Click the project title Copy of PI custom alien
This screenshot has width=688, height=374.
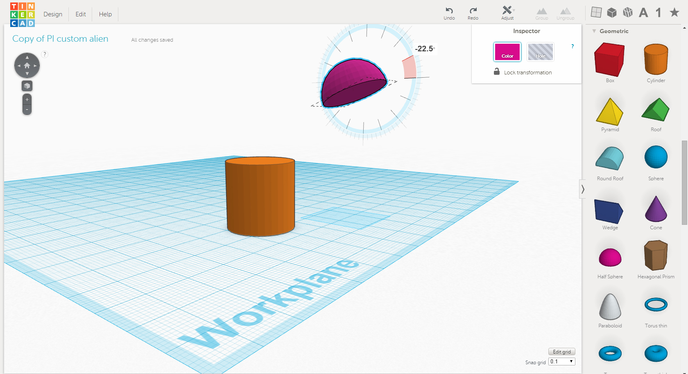coord(60,38)
